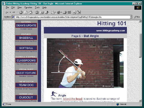Click 'Instruction from the Pros' text under Baseball

[x=26, y=41]
